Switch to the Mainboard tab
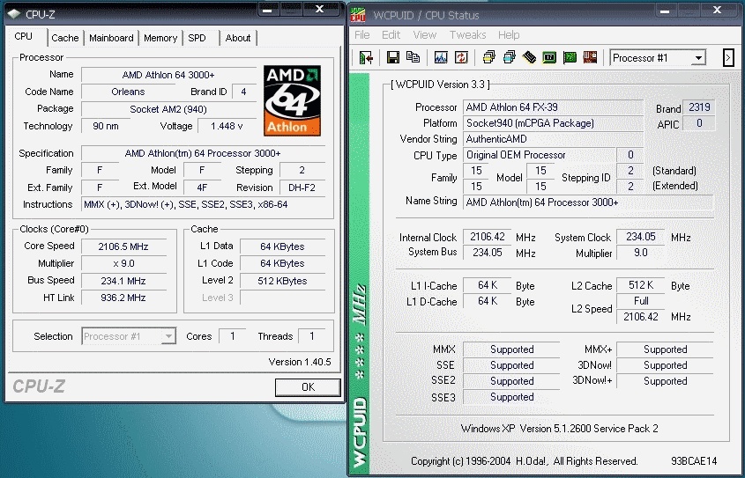This screenshot has width=745, height=478. tap(111, 38)
